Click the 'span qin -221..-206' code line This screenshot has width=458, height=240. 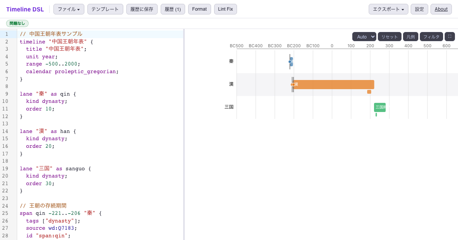[61, 213]
